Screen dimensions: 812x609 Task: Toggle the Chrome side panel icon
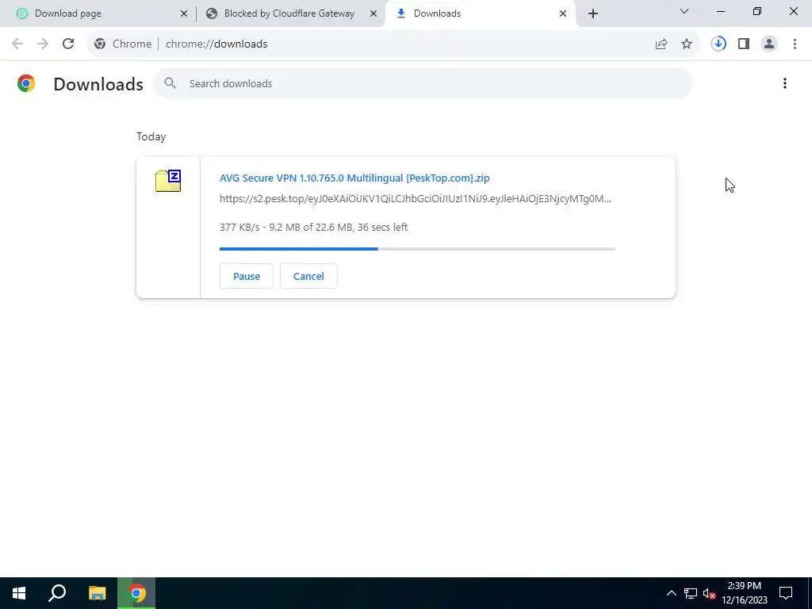coord(744,44)
